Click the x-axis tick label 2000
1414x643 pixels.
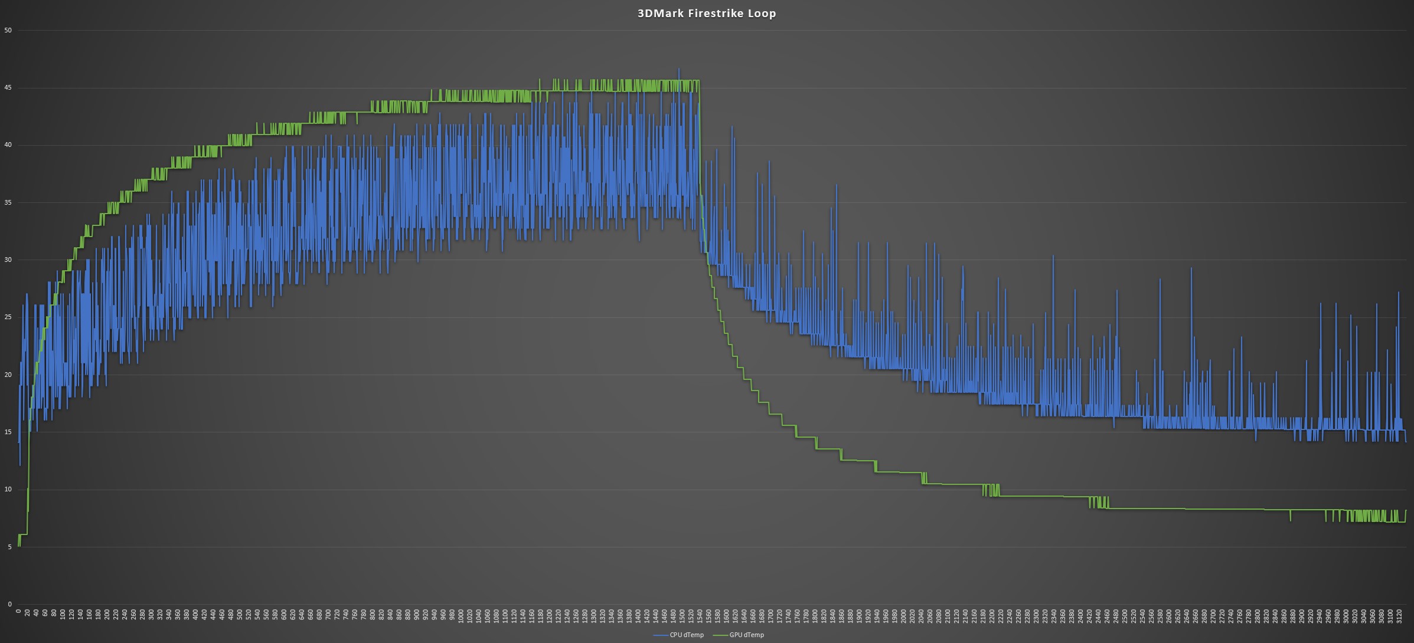click(903, 616)
